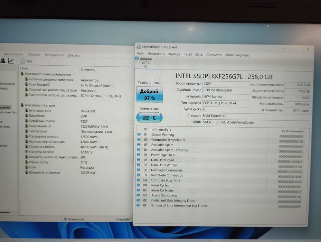
Task: Click the power on count 1409 разів
Action: pyautogui.click(x=297, y=104)
